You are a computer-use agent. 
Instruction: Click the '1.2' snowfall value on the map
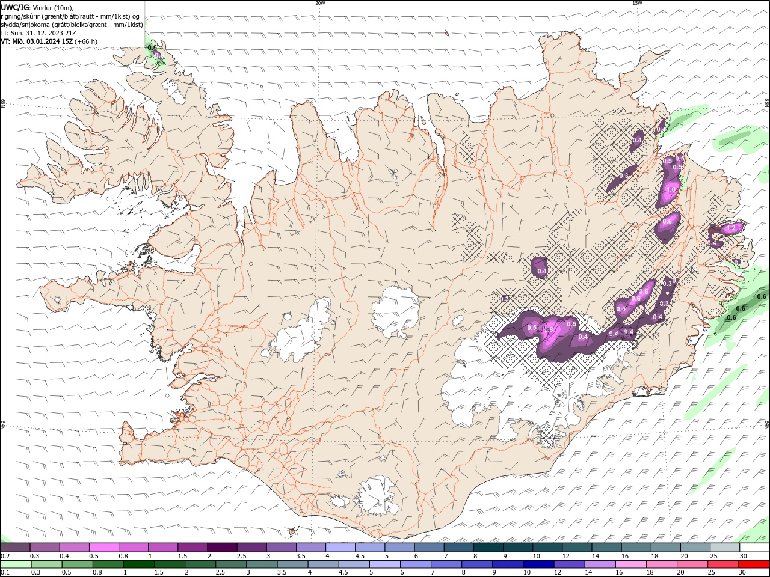point(731,228)
